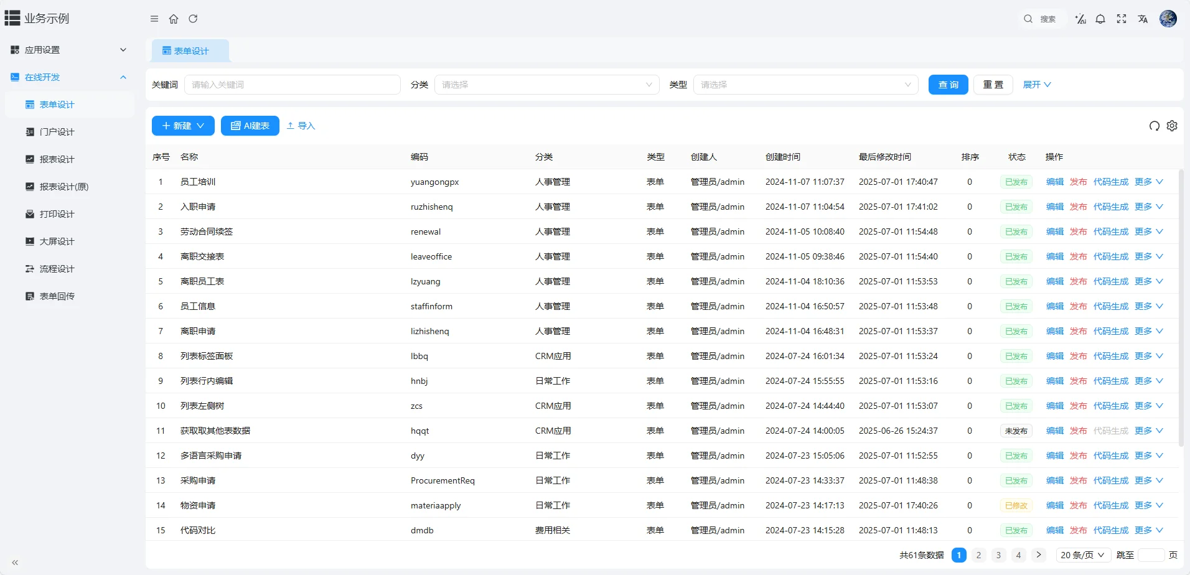Click the 名称 column header

coord(189,157)
